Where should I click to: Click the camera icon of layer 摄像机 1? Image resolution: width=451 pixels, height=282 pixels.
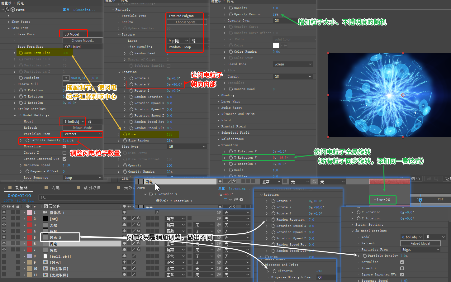point(45,213)
